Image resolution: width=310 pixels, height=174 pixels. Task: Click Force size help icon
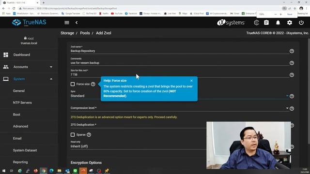(93, 84)
